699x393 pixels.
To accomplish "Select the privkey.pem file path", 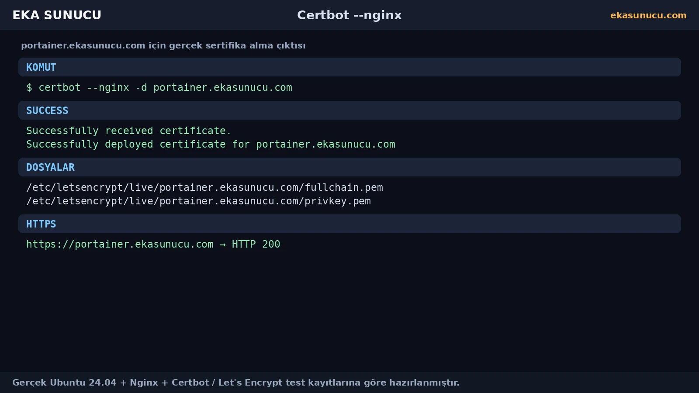I will [x=198, y=201].
